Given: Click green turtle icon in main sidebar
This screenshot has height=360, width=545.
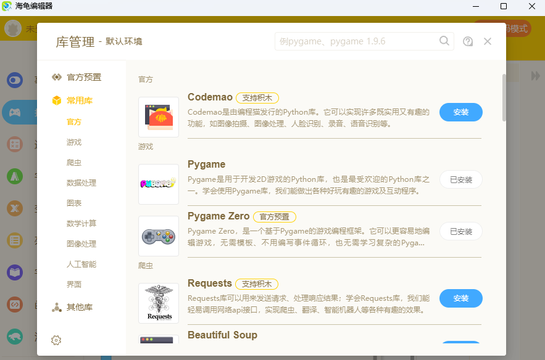Looking at the screenshot, I should click(15, 337).
